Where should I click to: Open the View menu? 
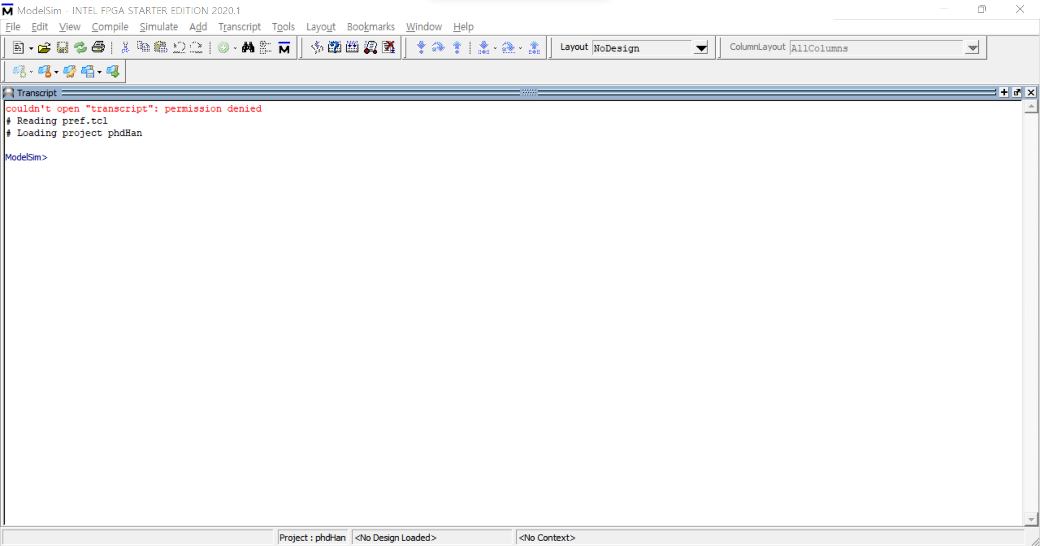(69, 27)
